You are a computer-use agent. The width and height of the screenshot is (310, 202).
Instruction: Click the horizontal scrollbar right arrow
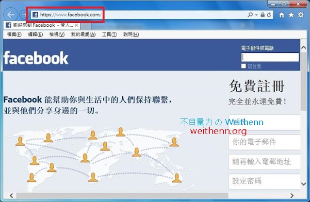pyautogui.click(x=292, y=196)
